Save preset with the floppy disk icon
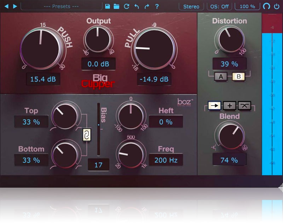The image size is (283, 223). tap(108, 6)
